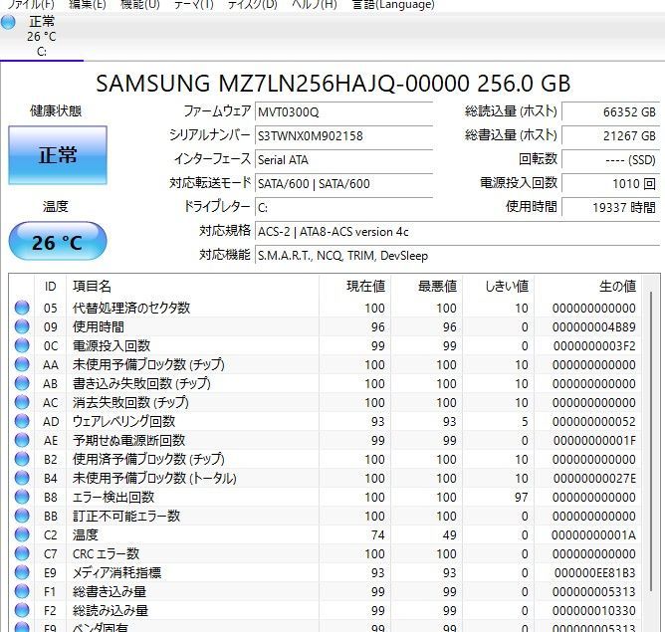The width and height of the screenshot is (665, 632).
Task: Click the status icon for row F2 総読み込み量
Action: click(22, 610)
